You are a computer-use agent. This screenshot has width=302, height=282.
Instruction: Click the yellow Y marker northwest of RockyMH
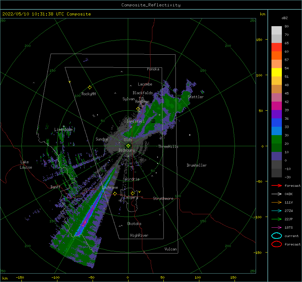[x=70, y=82]
